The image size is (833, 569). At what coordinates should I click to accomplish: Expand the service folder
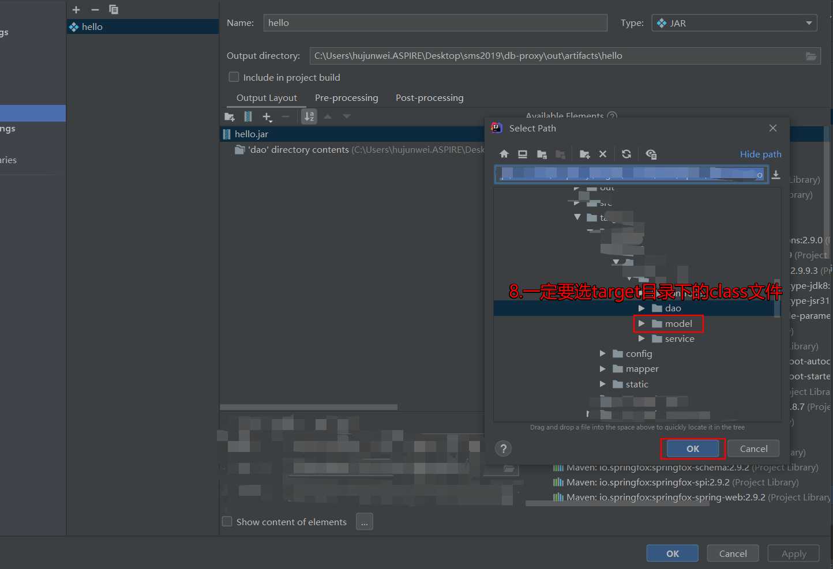pyautogui.click(x=641, y=339)
